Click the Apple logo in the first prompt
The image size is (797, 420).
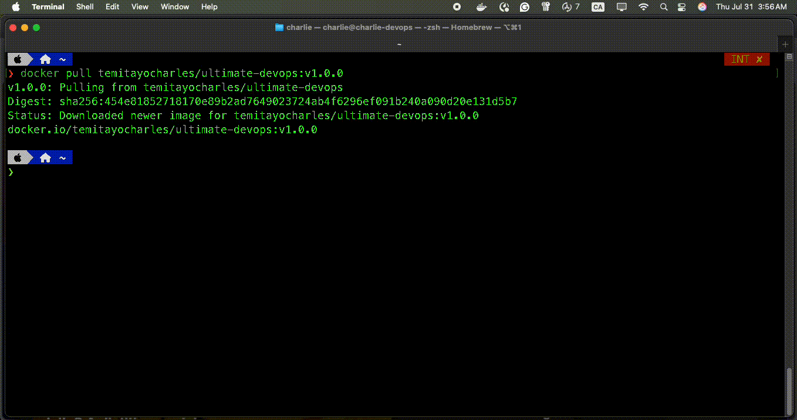18,59
